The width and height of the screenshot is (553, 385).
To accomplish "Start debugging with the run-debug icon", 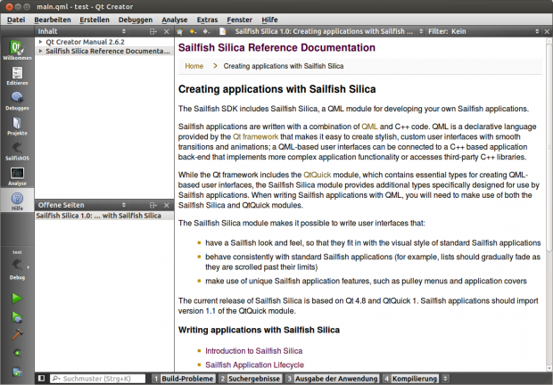I will pos(17,315).
